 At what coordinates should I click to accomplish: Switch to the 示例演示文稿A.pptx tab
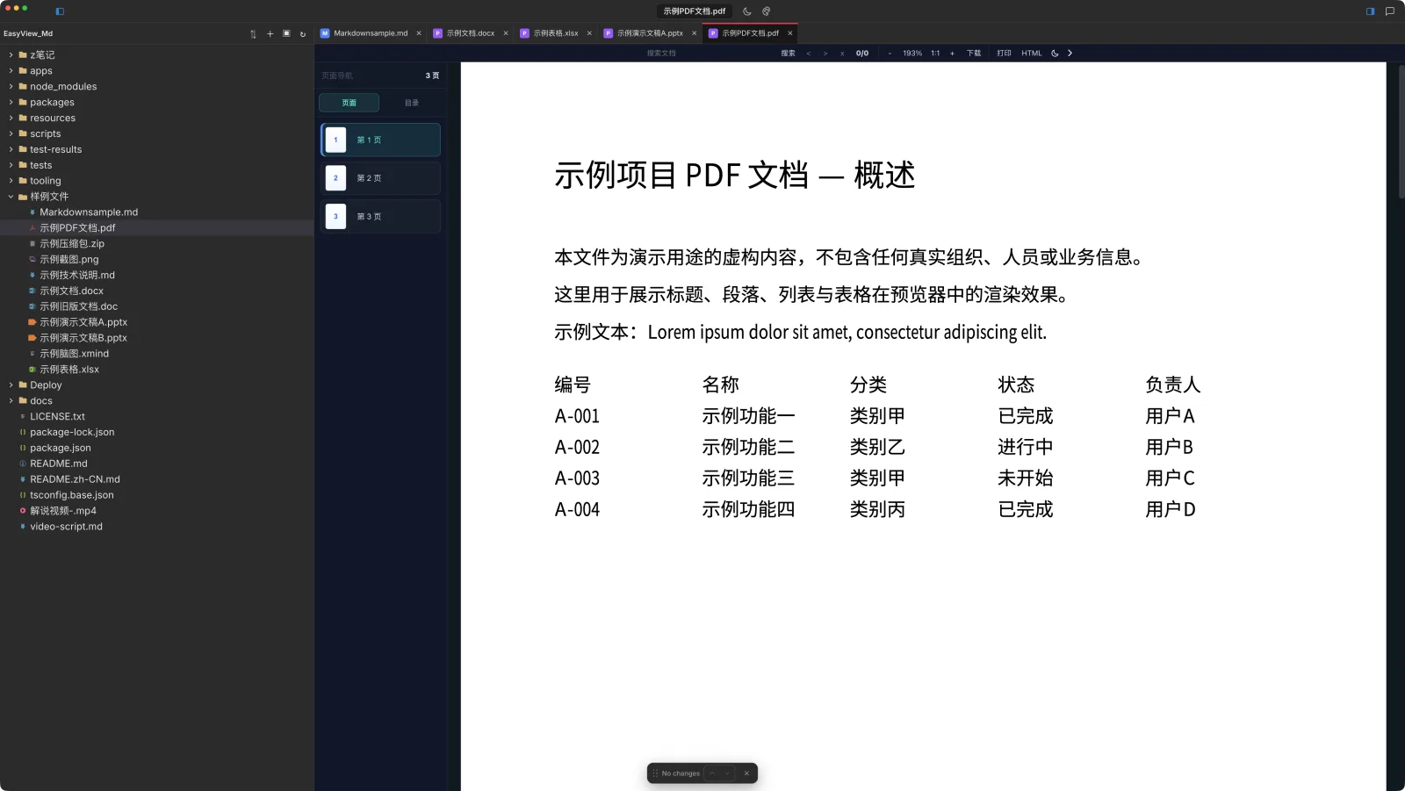click(650, 33)
